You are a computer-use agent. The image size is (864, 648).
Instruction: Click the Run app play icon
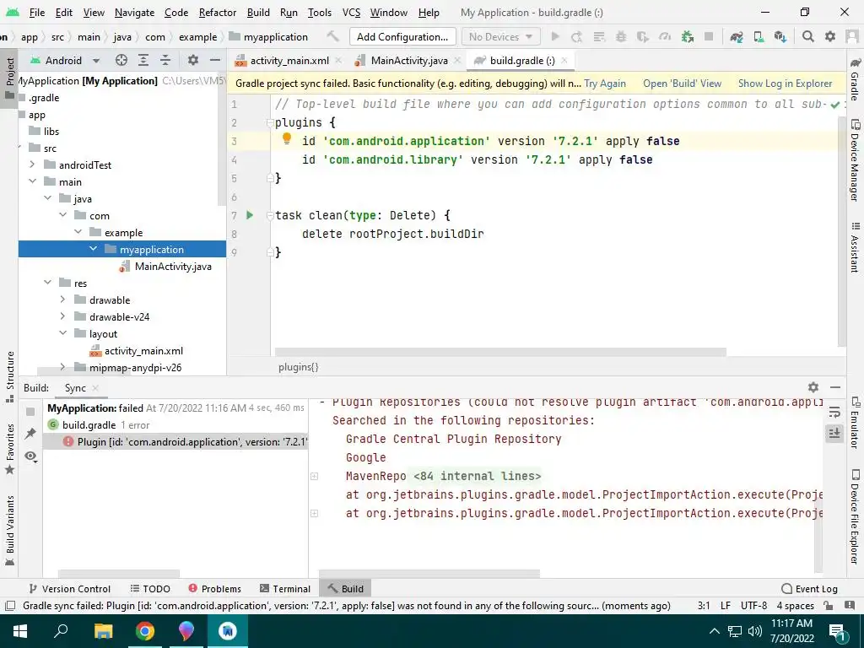pos(555,36)
